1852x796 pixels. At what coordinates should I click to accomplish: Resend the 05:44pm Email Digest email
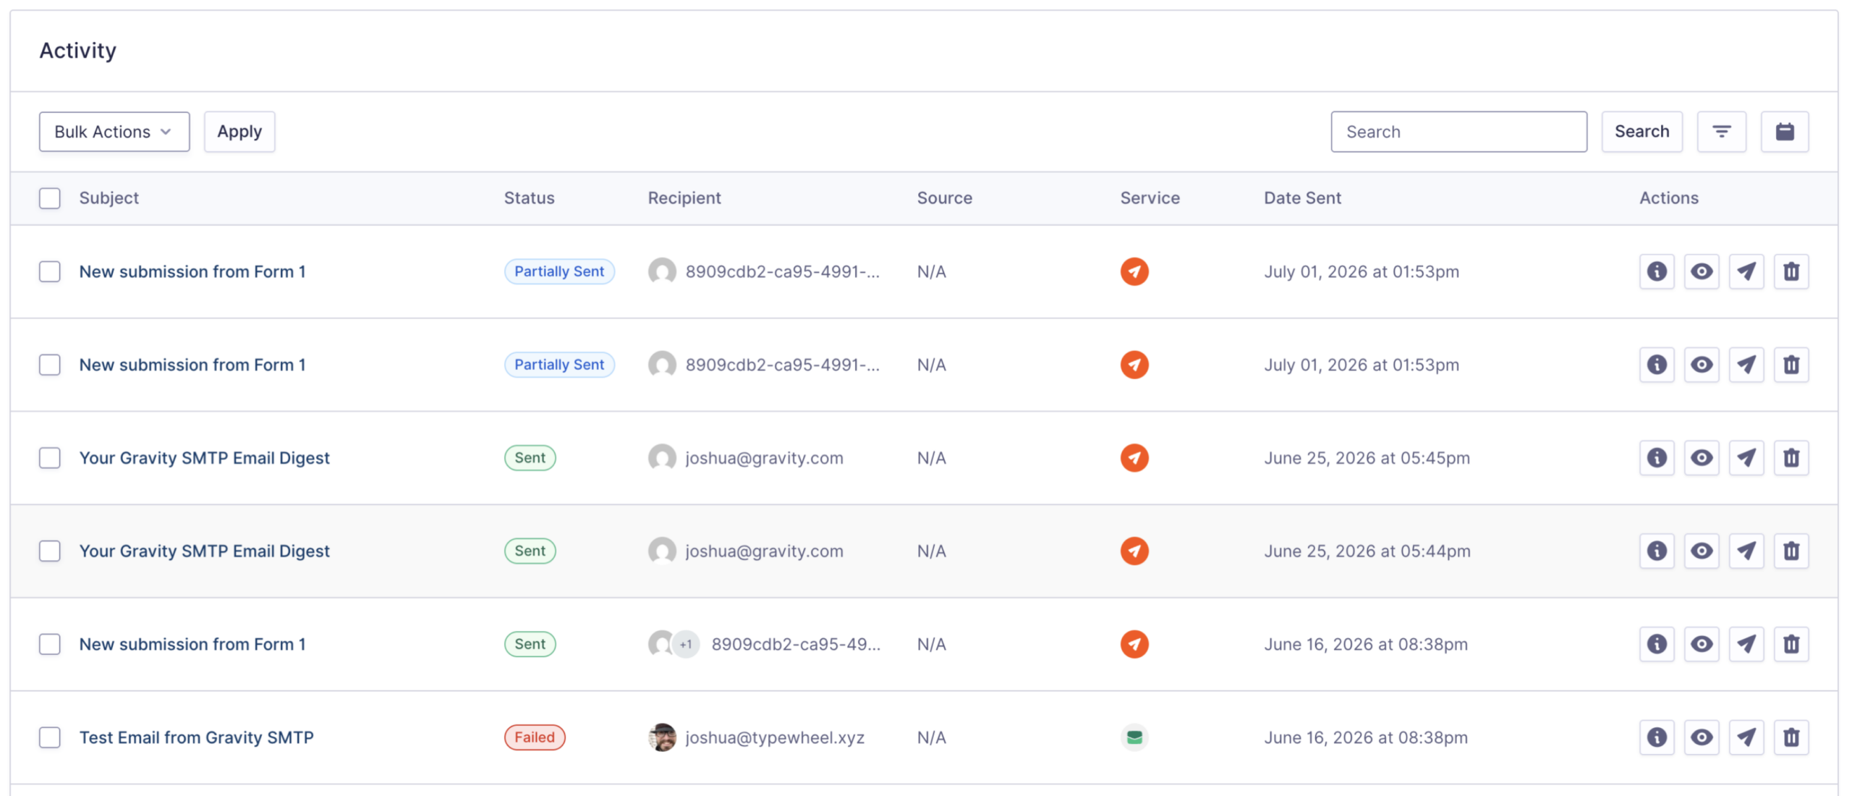click(x=1746, y=551)
